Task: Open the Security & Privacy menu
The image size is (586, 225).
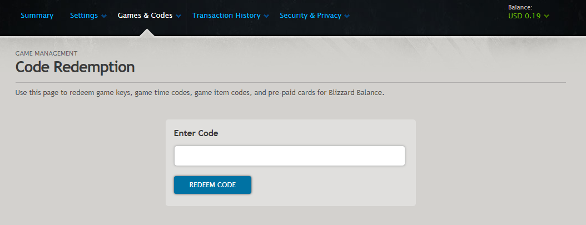Action: 310,16
